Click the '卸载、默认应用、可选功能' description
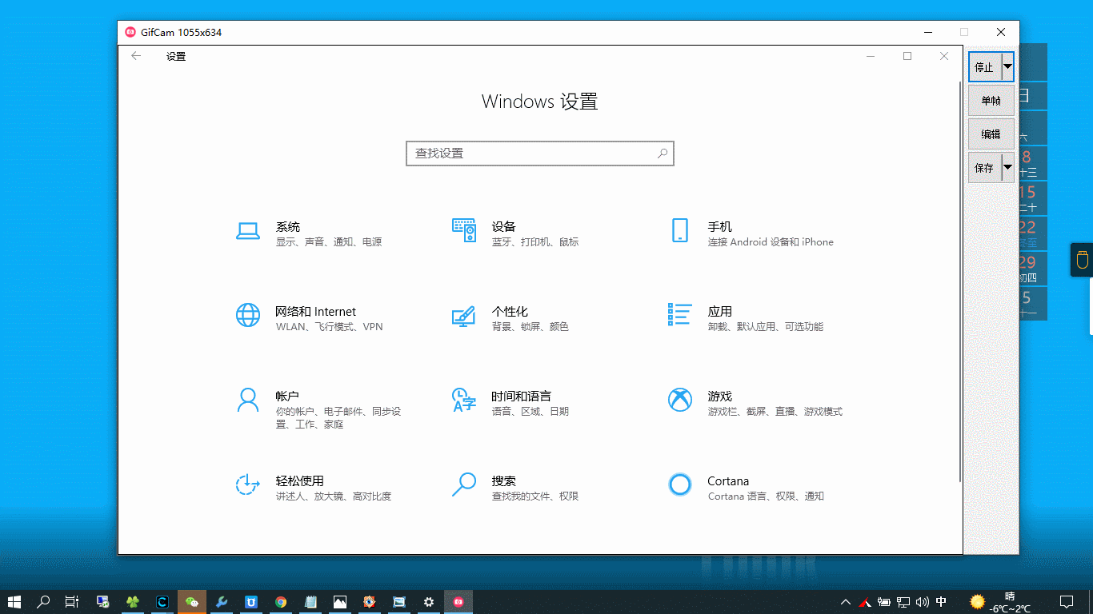Screen dimensions: 1093x614 tap(766, 327)
